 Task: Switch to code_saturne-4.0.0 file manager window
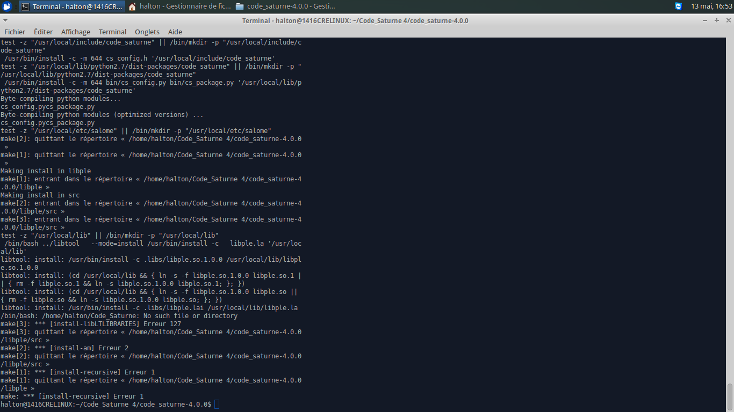(290, 6)
